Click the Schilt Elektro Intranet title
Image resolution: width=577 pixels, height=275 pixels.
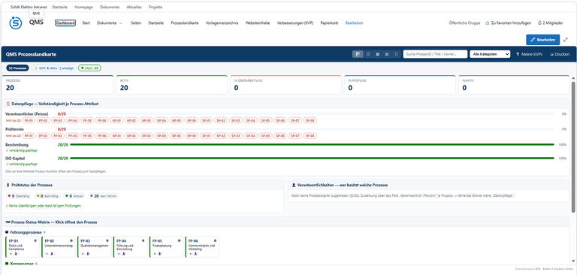pyautogui.click(x=29, y=7)
